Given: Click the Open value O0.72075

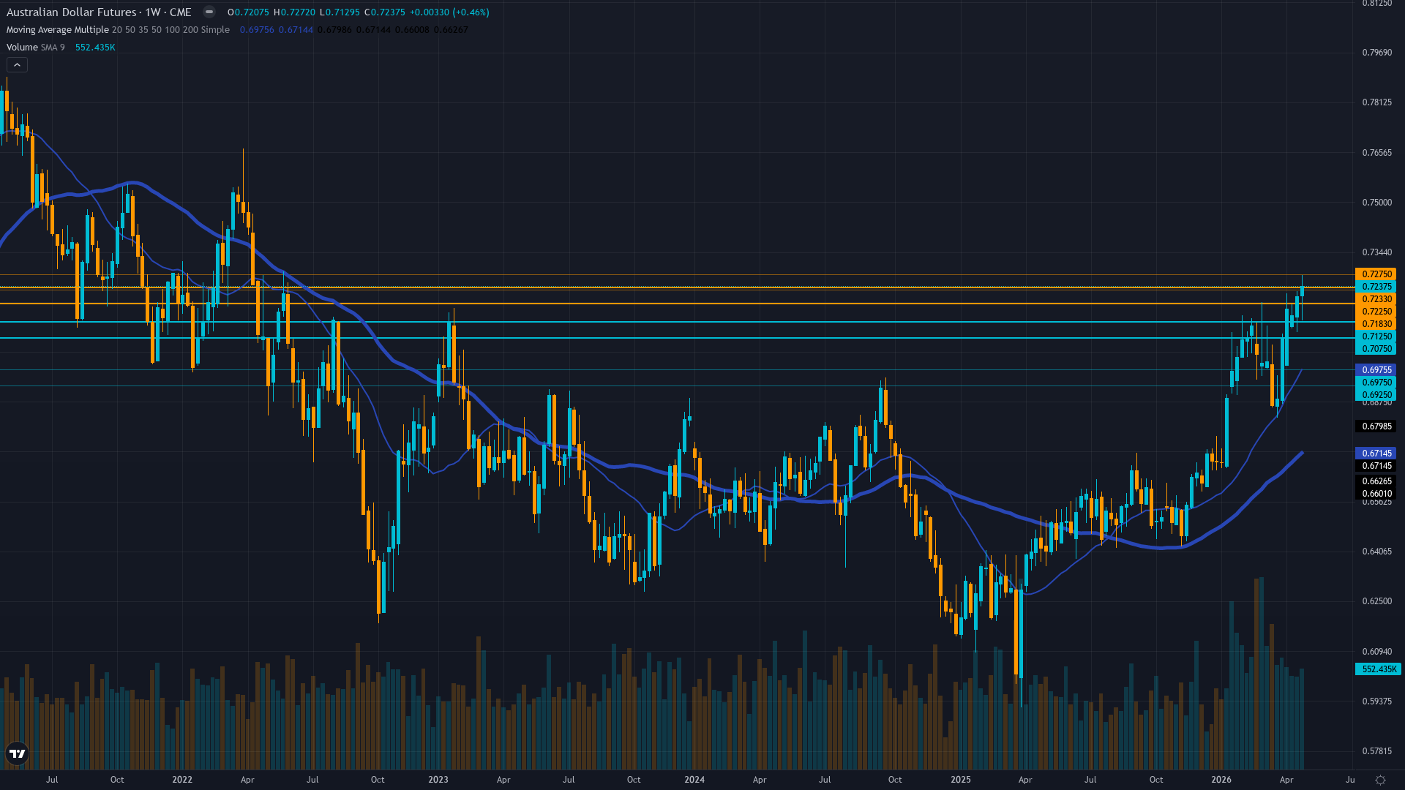Looking at the screenshot, I should click(x=248, y=12).
